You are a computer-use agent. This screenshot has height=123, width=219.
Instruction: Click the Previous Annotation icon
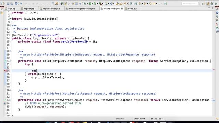tap(145, 4)
